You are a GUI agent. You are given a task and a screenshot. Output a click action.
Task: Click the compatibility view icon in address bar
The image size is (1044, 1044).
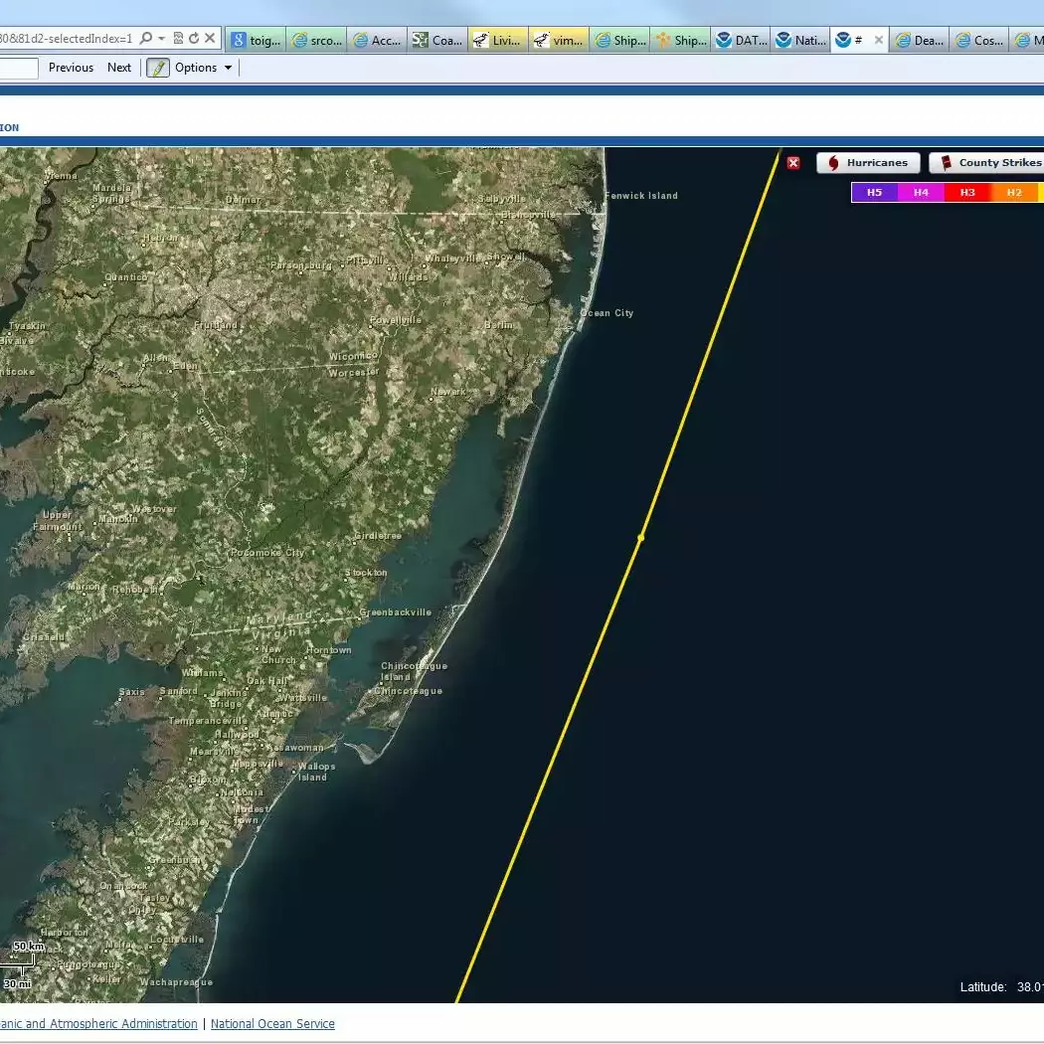click(178, 39)
